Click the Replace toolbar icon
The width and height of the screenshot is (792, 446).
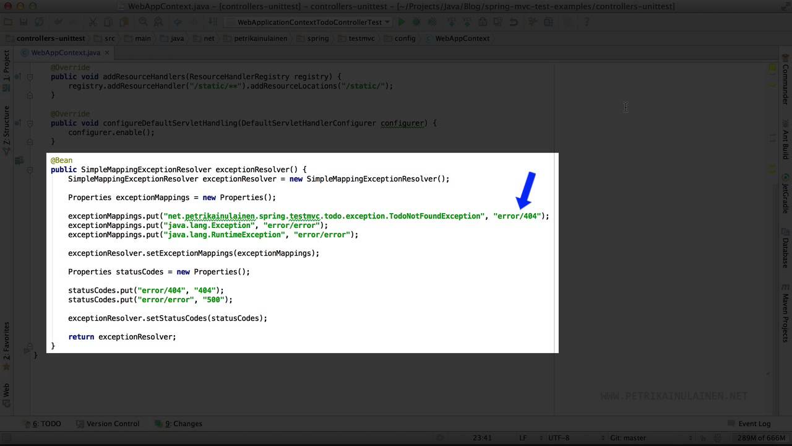point(158,22)
